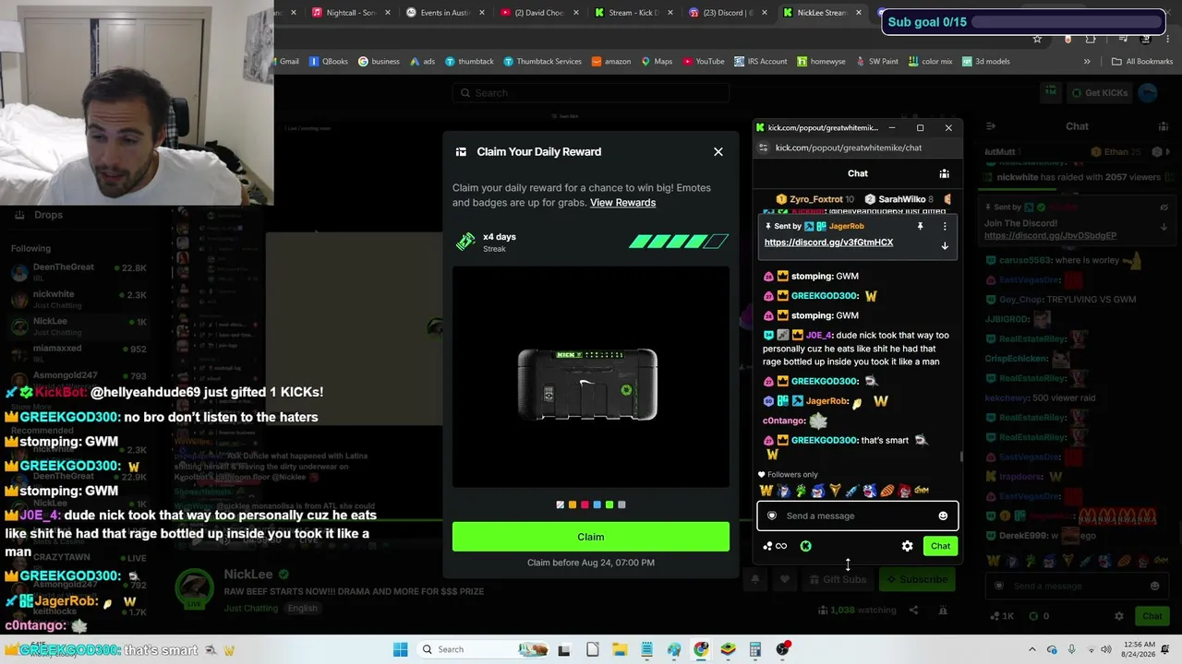Open the IRS Account bookmark
This screenshot has height=664, width=1182.
point(761,62)
